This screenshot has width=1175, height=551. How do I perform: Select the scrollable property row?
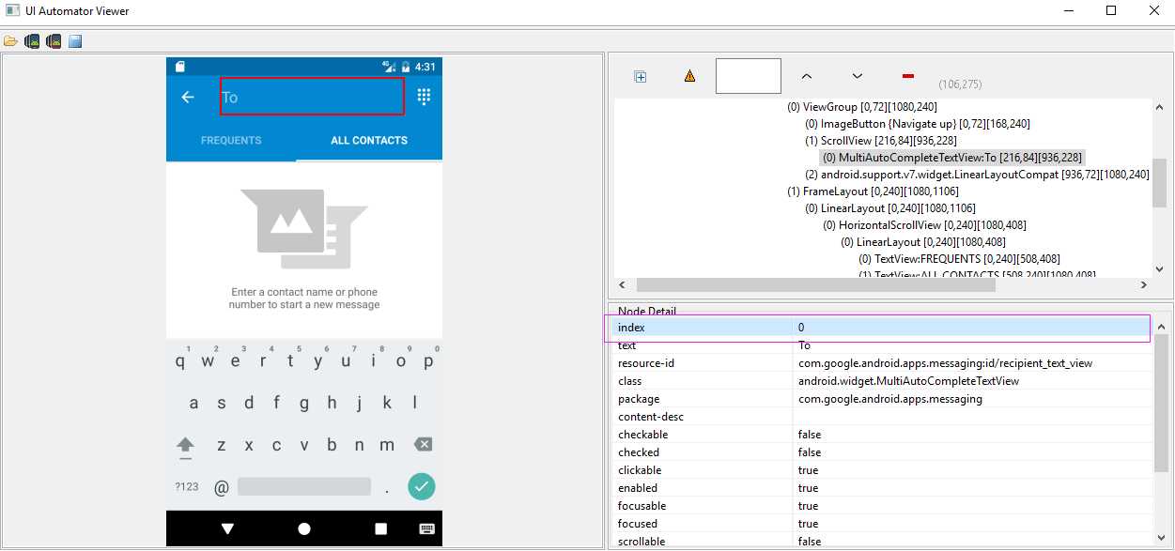(881, 541)
